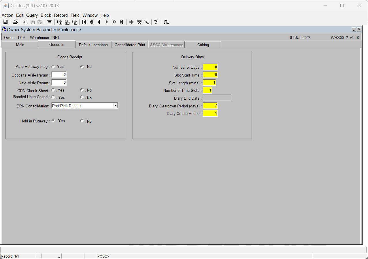This screenshot has width=368, height=259.
Task: Go to the first record
Action: pos(84,22)
